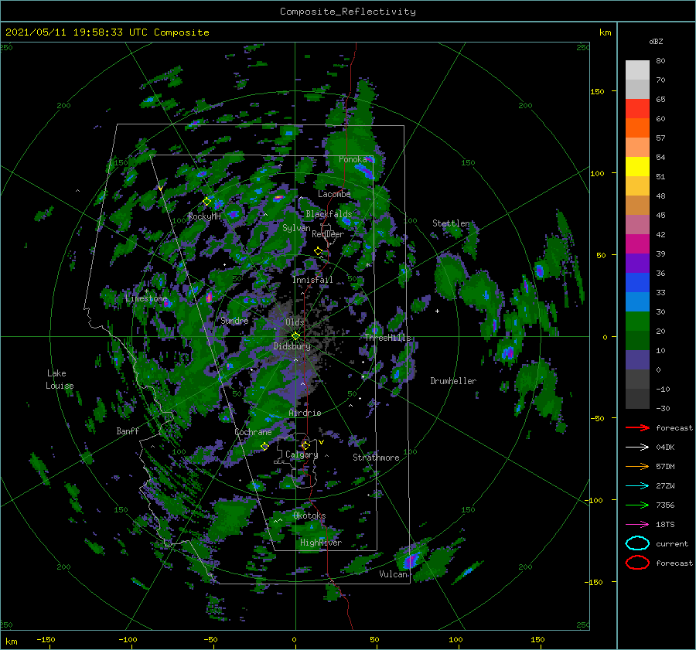This screenshot has height=650, width=696.
Task: Click the Lacombe map label
Action: point(334,194)
